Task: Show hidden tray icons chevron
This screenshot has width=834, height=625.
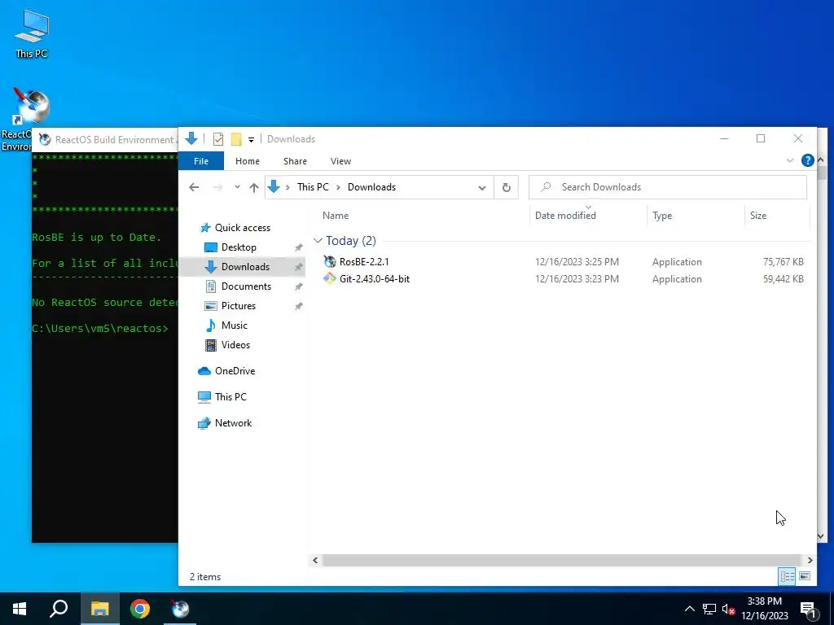Action: point(689,609)
